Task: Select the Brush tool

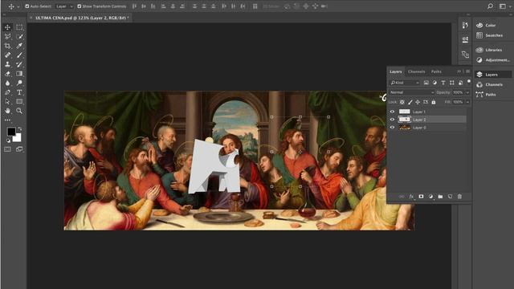Action: [19, 55]
